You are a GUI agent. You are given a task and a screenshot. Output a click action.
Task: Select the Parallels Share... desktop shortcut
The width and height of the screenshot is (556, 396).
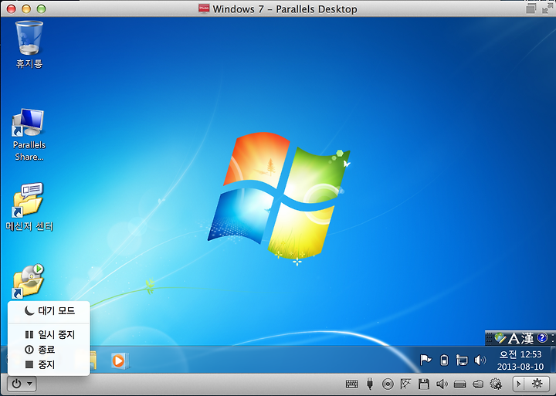point(29,135)
